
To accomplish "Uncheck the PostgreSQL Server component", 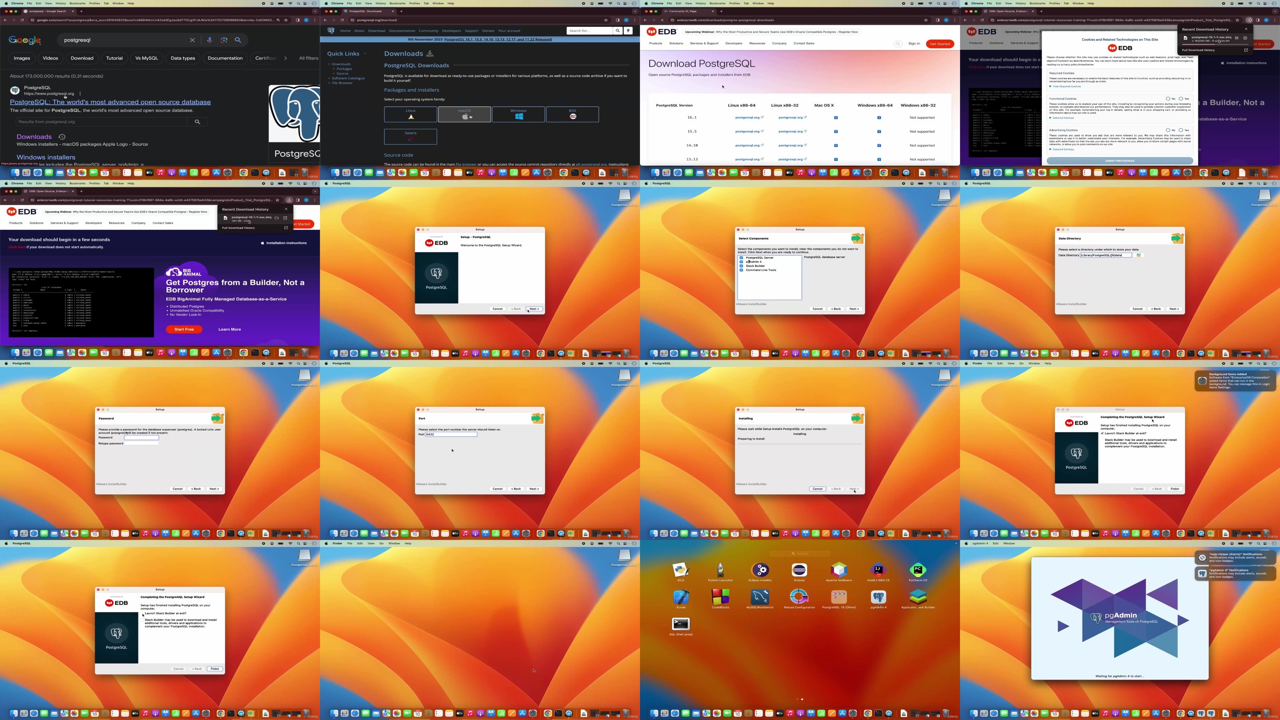I will click(741, 258).
